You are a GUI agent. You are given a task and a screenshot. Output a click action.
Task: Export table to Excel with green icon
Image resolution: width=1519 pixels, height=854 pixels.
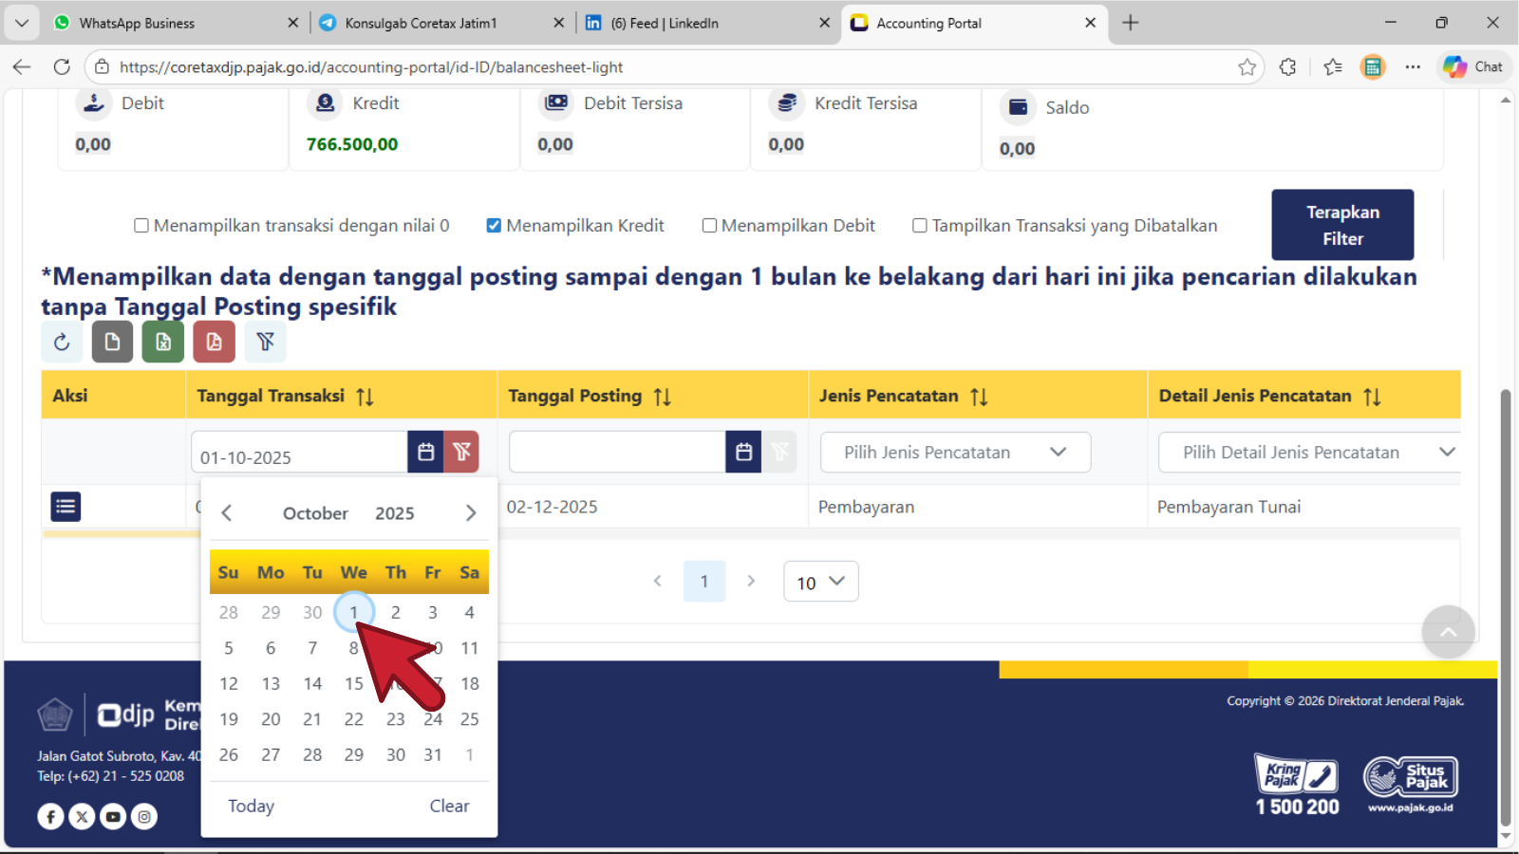tap(163, 342)
